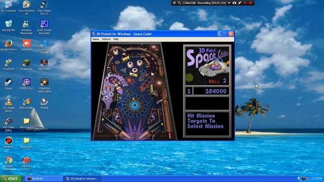This screenshot has width=324, height=182.
Task: Select the Bandicam desktop shortcut
Action: [9, 142]
